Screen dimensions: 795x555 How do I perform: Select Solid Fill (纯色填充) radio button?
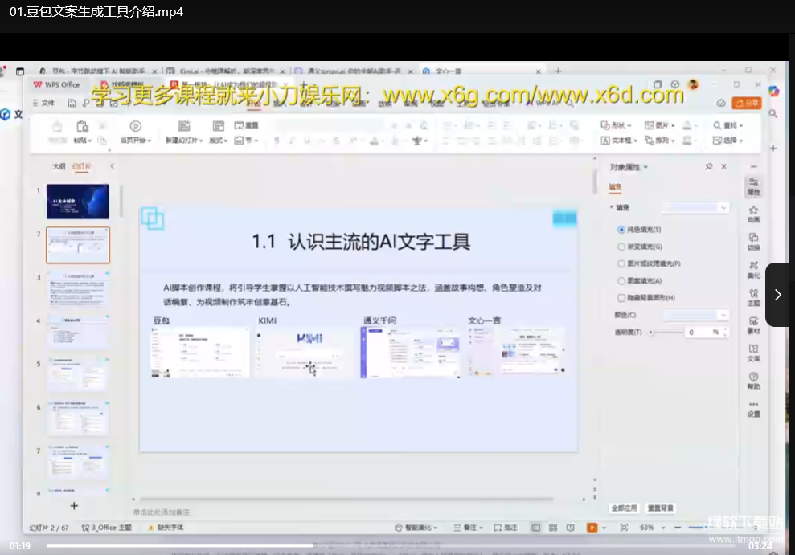621,230
